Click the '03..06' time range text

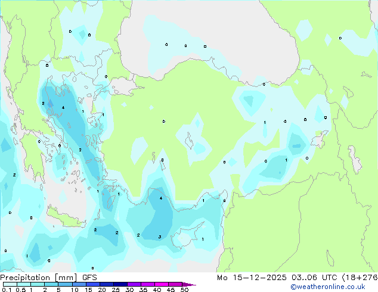(x=304, y=278)
